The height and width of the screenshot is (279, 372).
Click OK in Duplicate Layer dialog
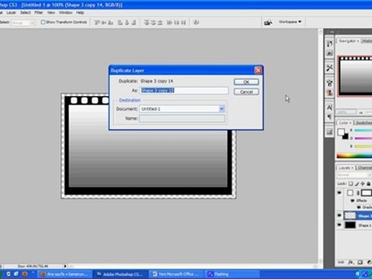click(x=246, y=82)
